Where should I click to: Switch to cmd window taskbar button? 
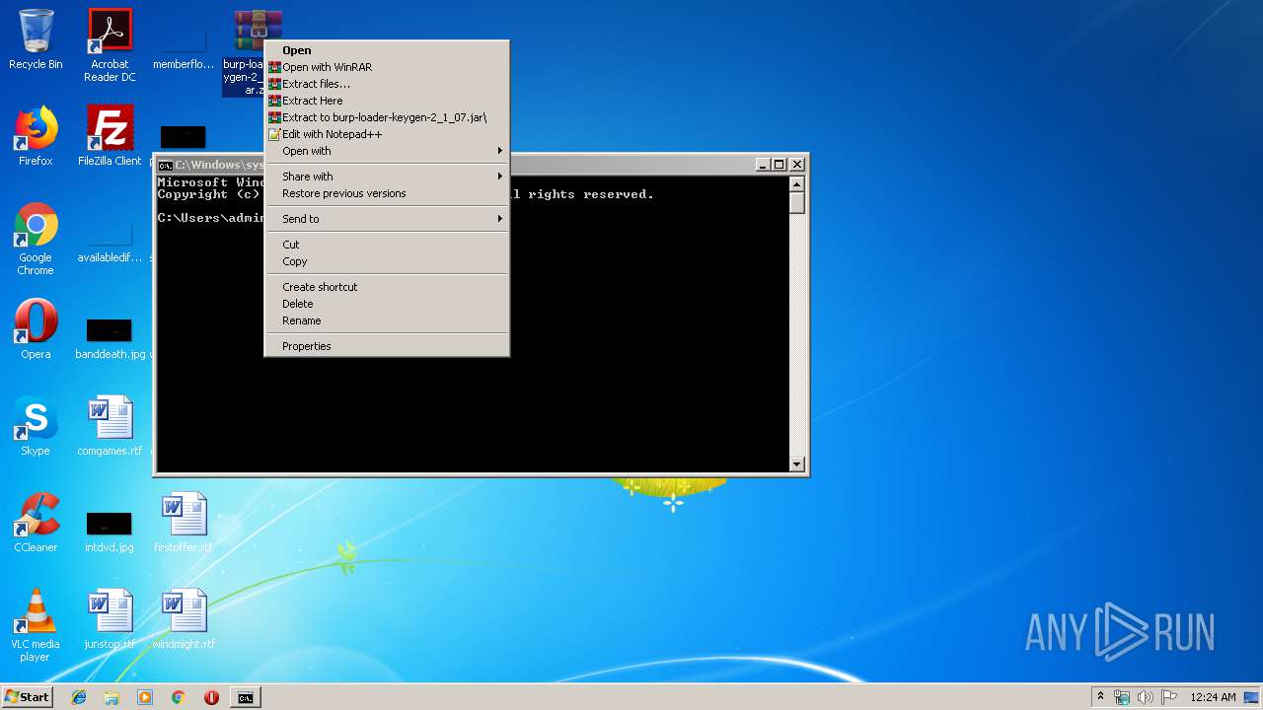pos(245,697)
